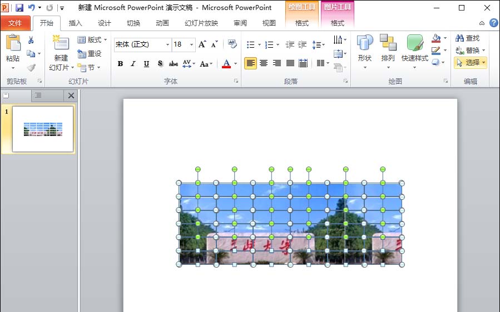Click the Shape Outline pen color

click(436, 51)
